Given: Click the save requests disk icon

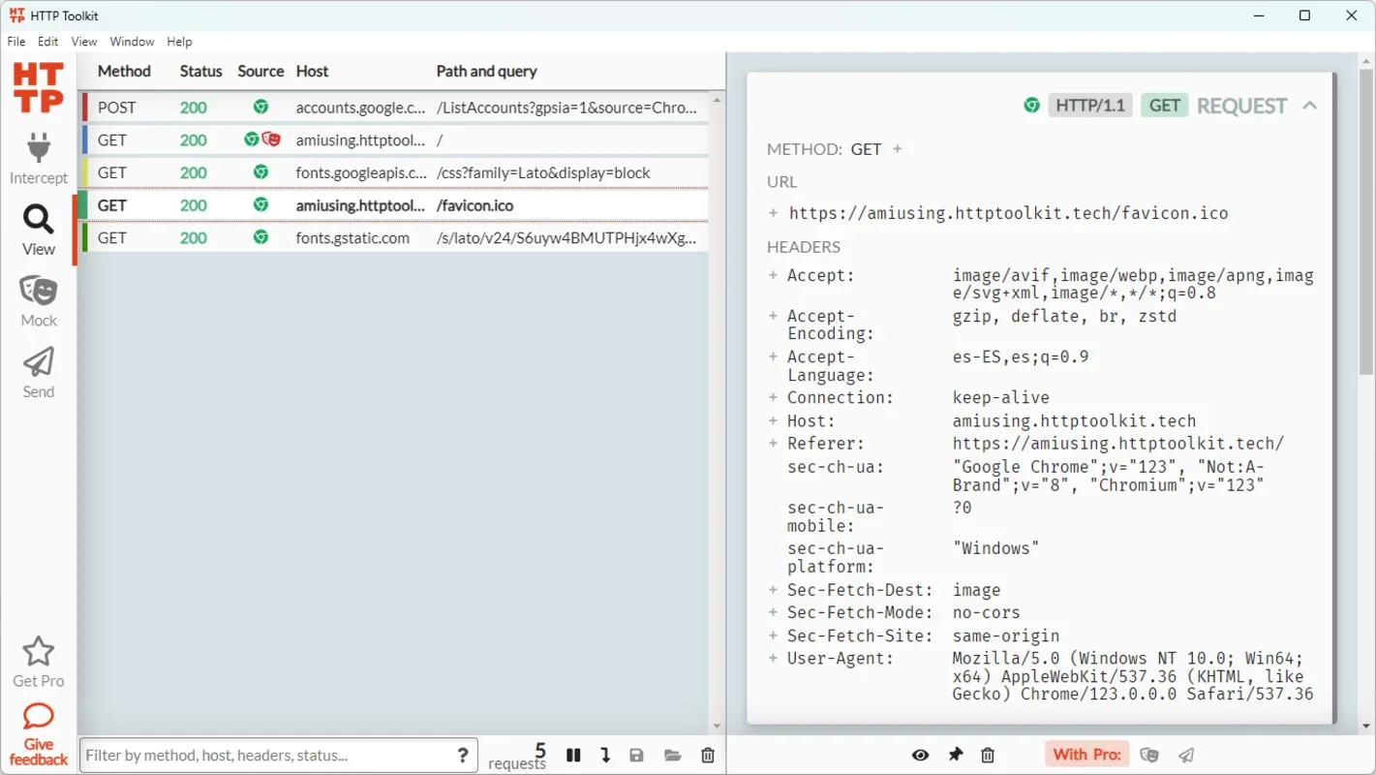Looking at the screenshot, I should tap(636, 756).
